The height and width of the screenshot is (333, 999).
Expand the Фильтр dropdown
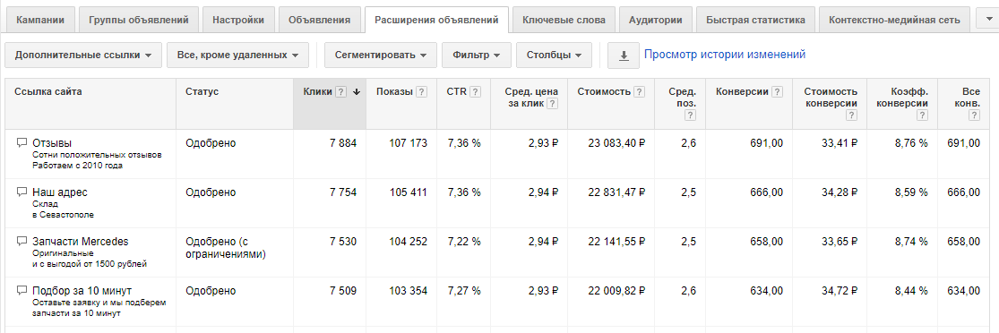click(477, 55)
